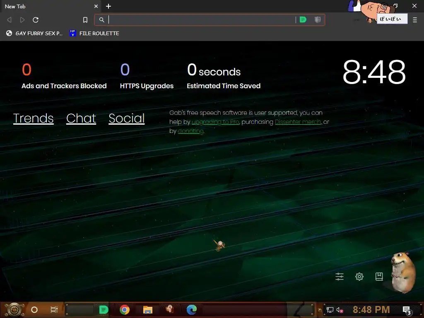Open the network icon in the system tray
Viewport: 424px width, 318px height.
click(x=330, y=310)
